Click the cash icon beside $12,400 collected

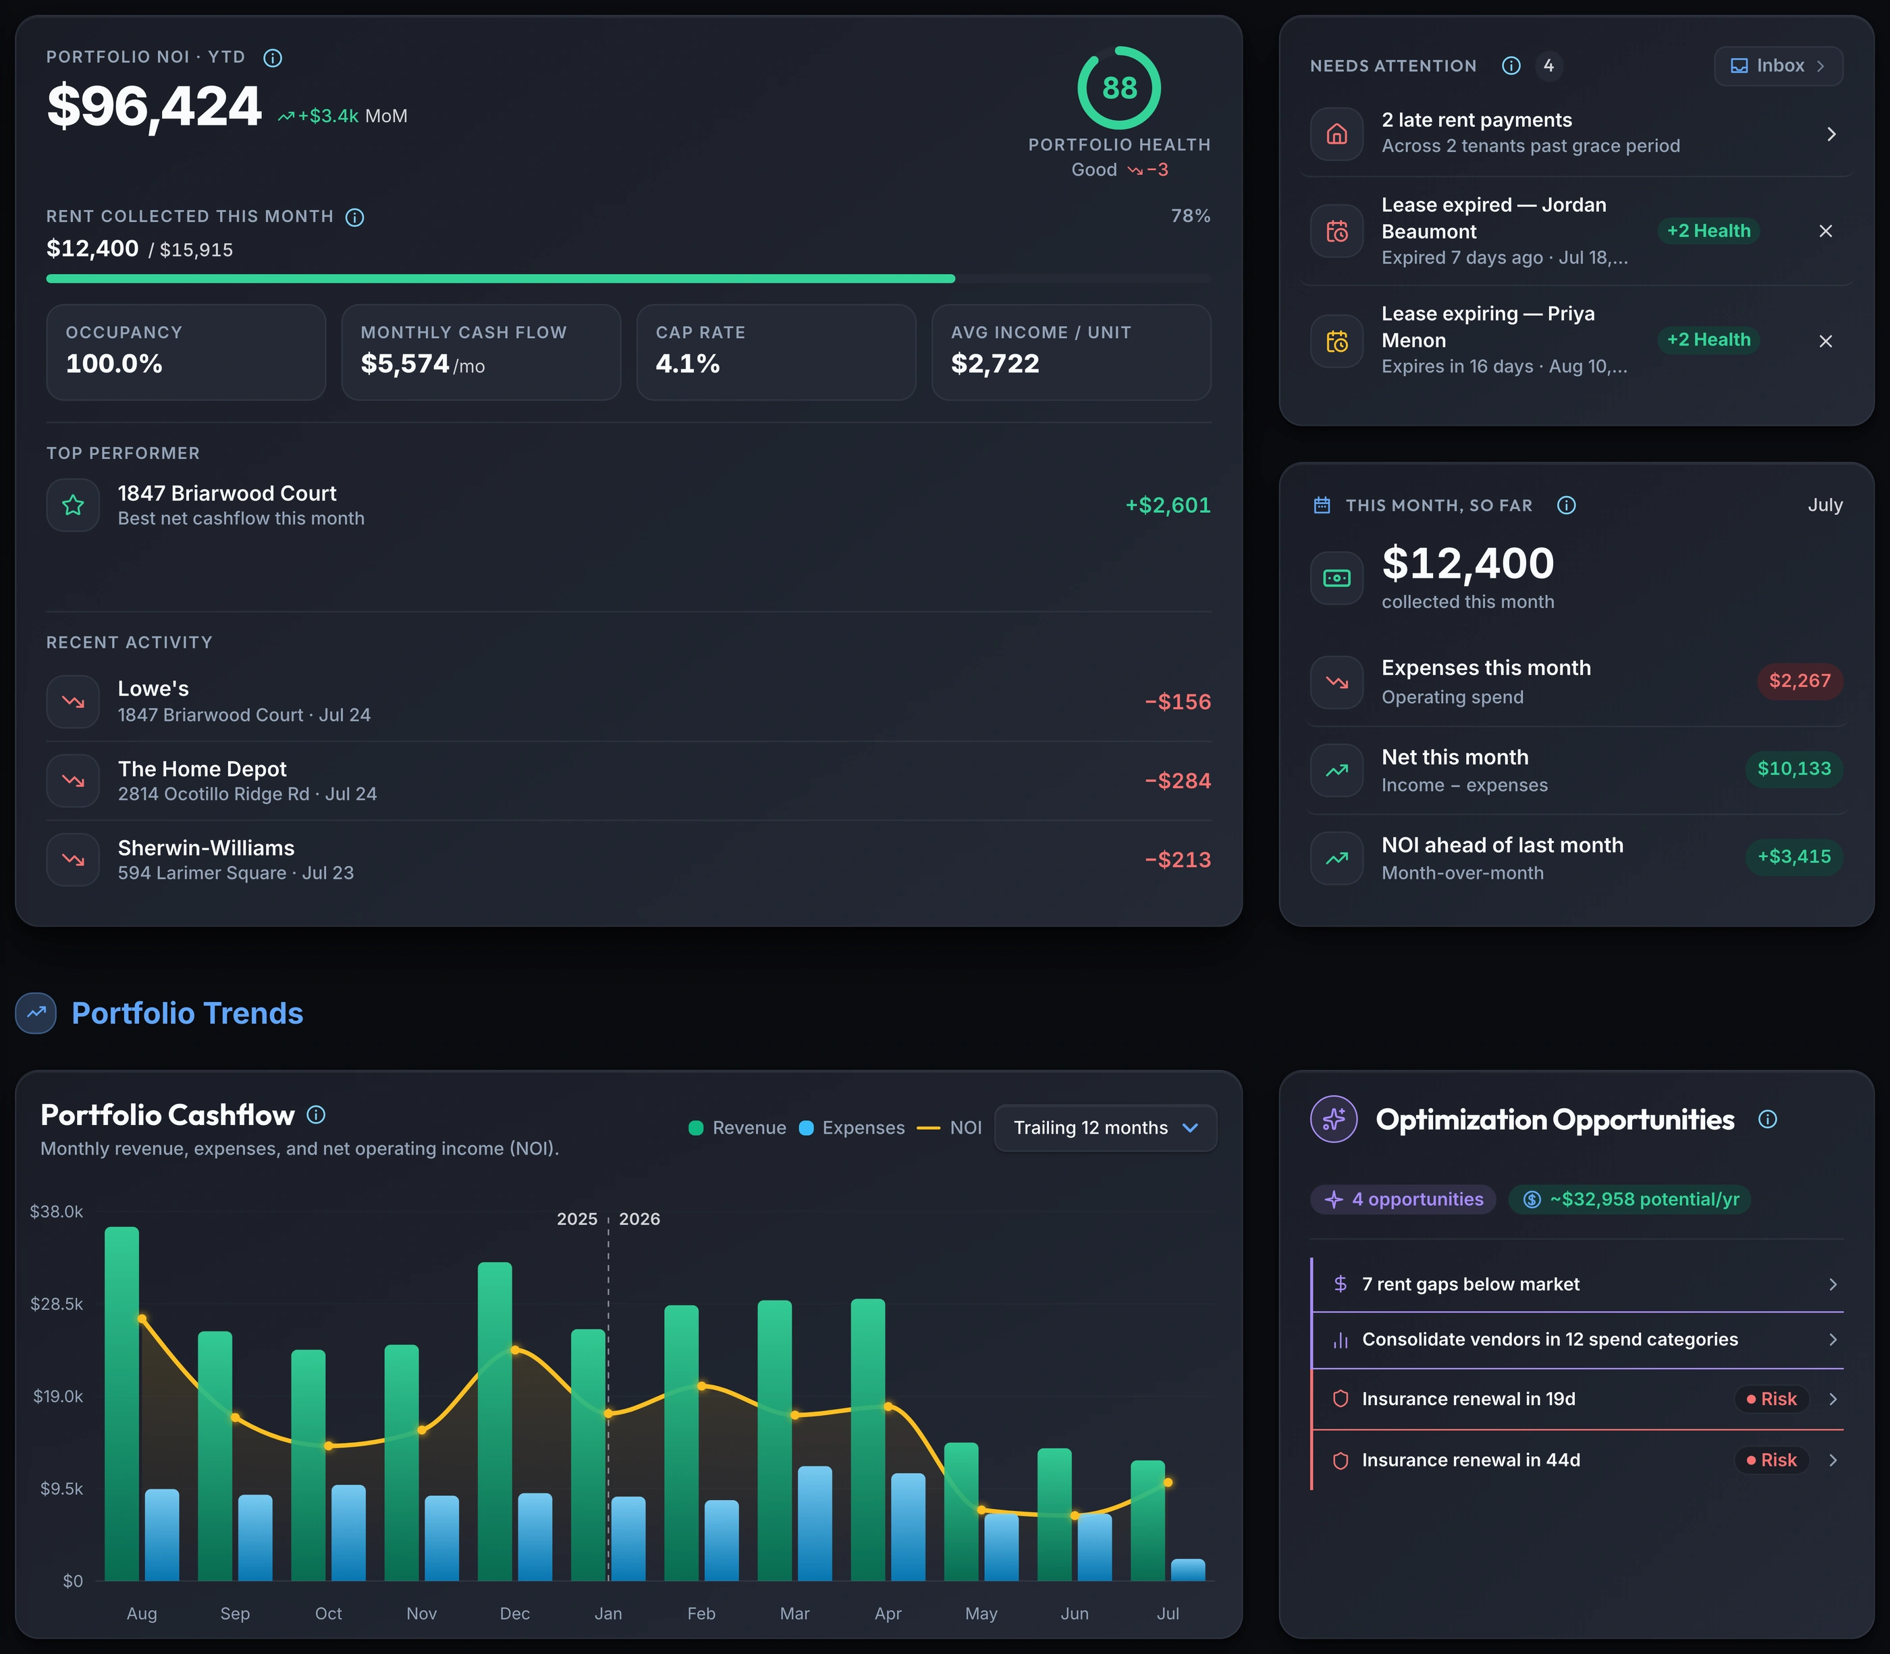click(x=1337, y=578)
